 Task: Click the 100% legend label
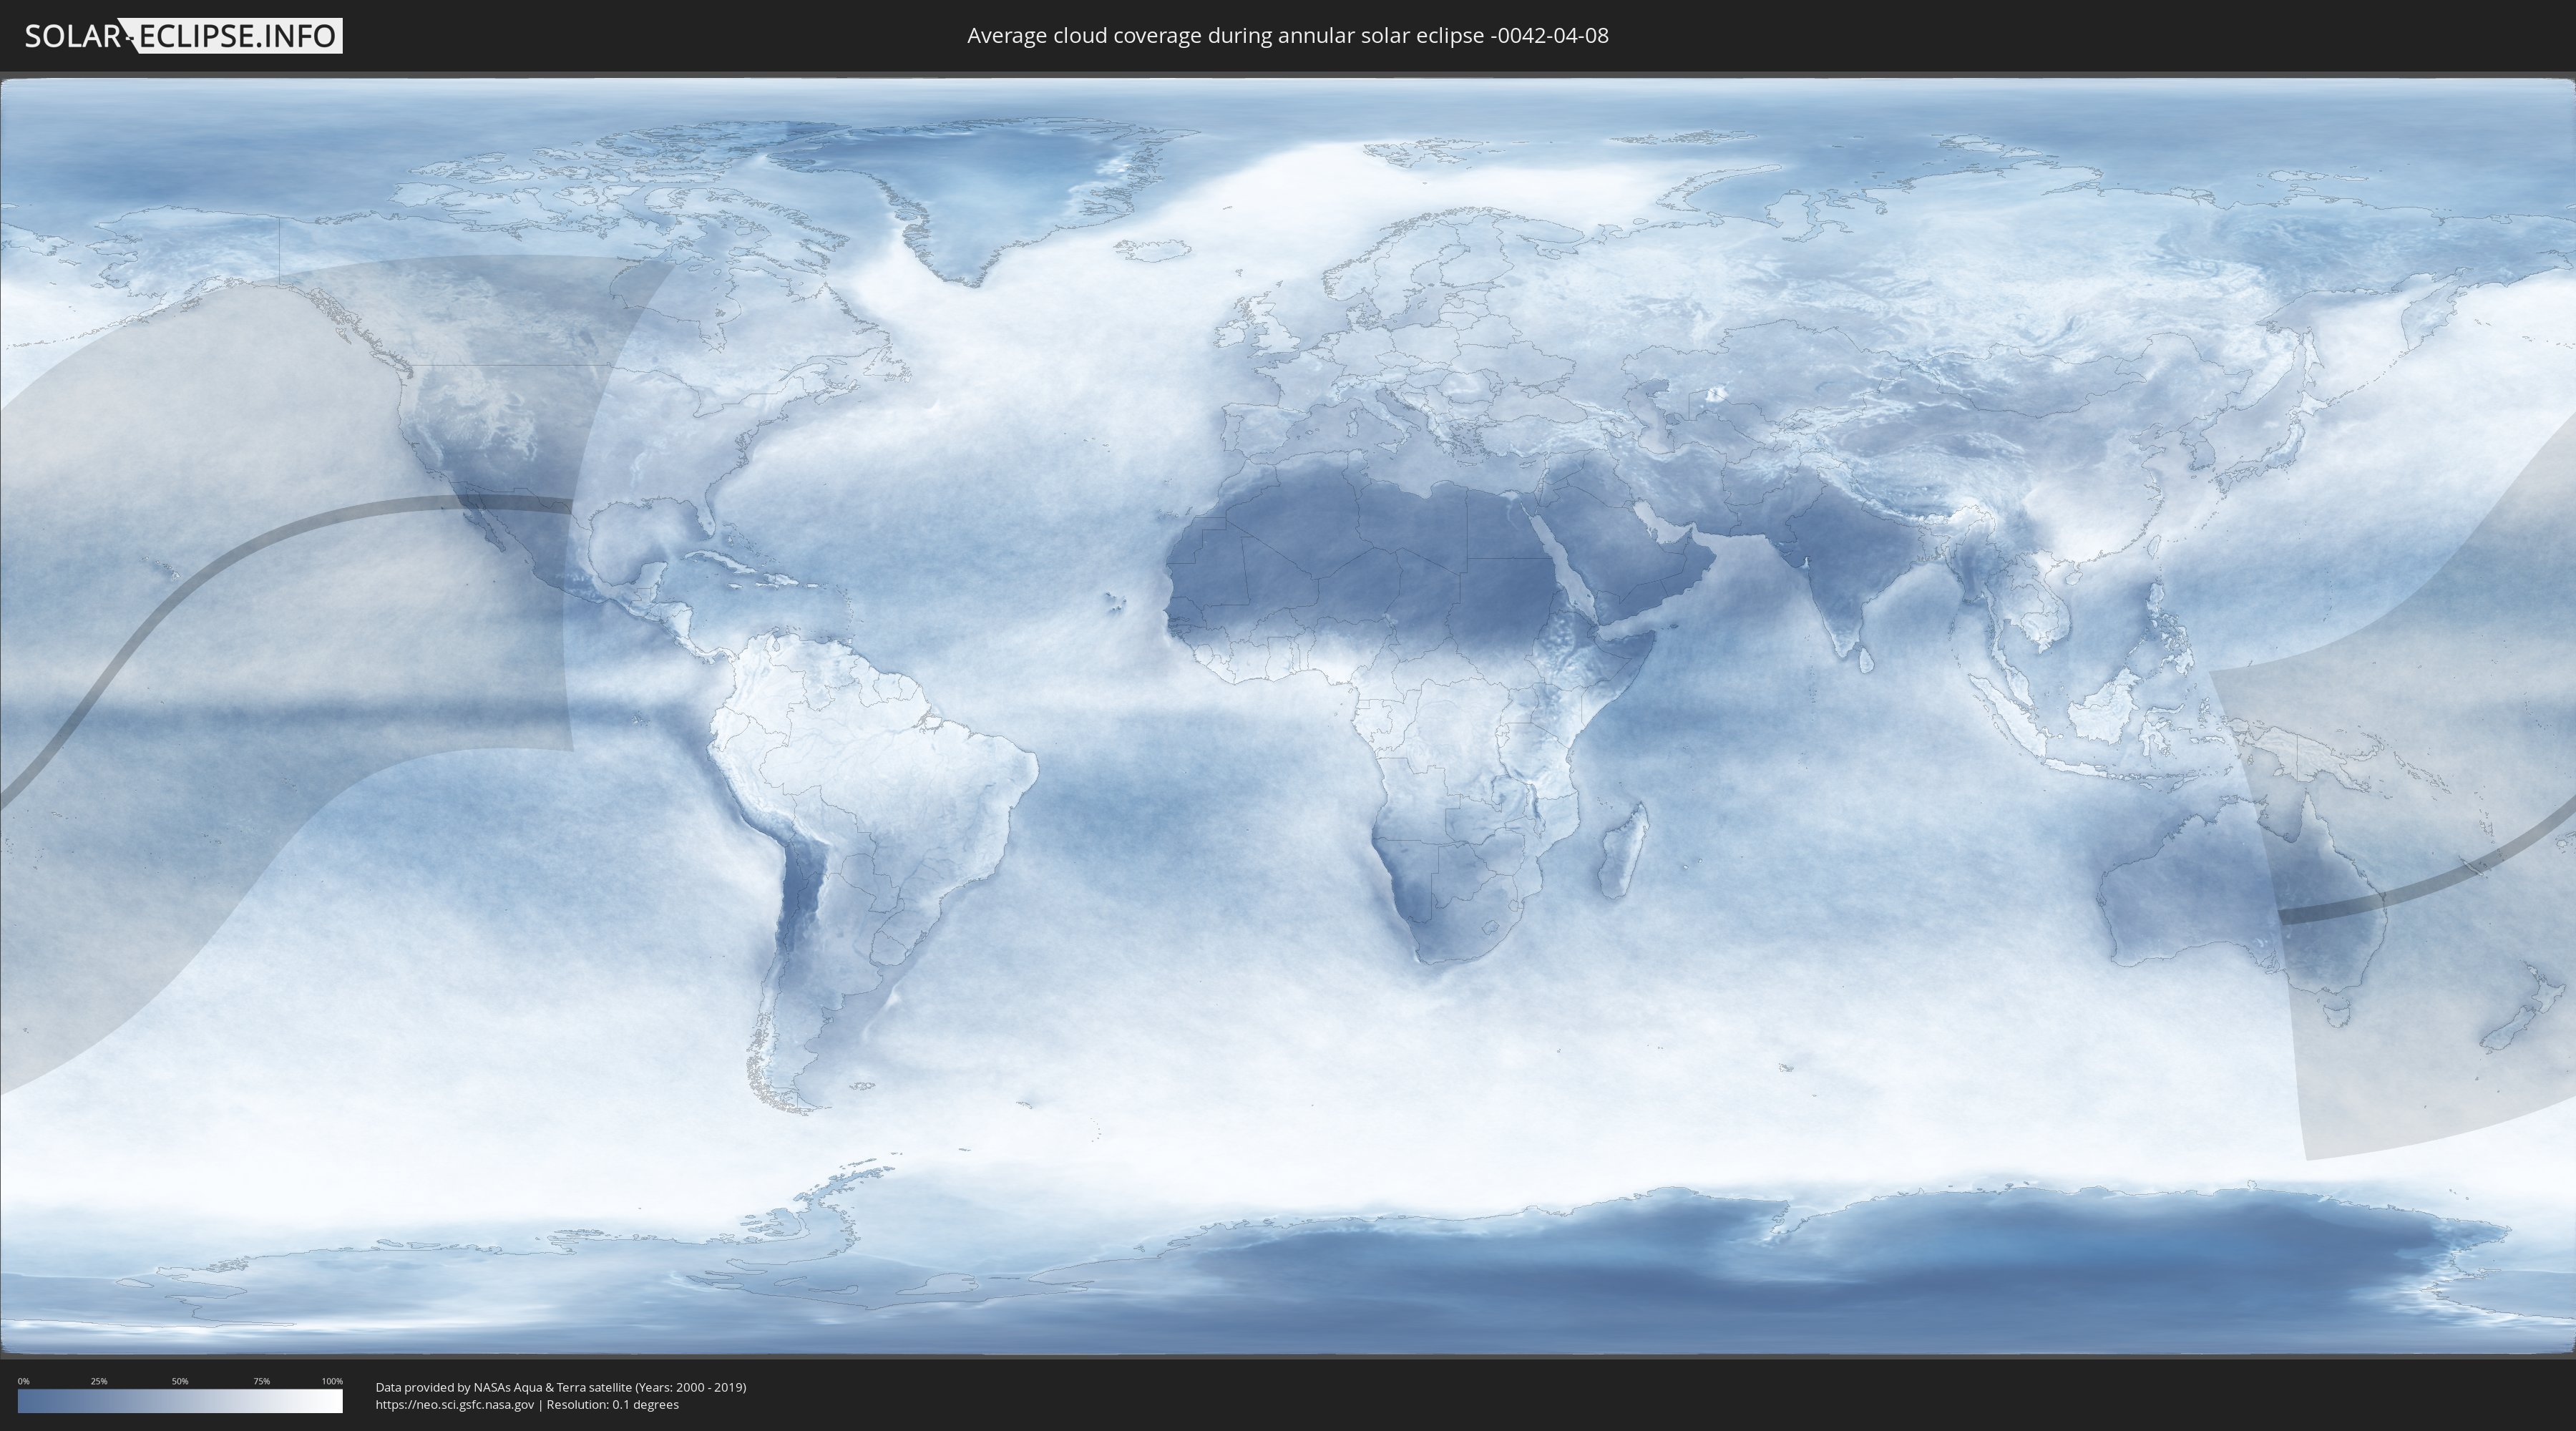(332, 1381)
